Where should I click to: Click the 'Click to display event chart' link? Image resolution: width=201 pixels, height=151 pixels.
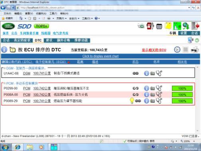click(100, 56)
